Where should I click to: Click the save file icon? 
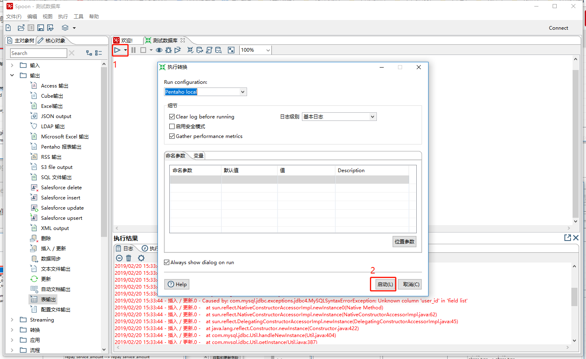41,28
